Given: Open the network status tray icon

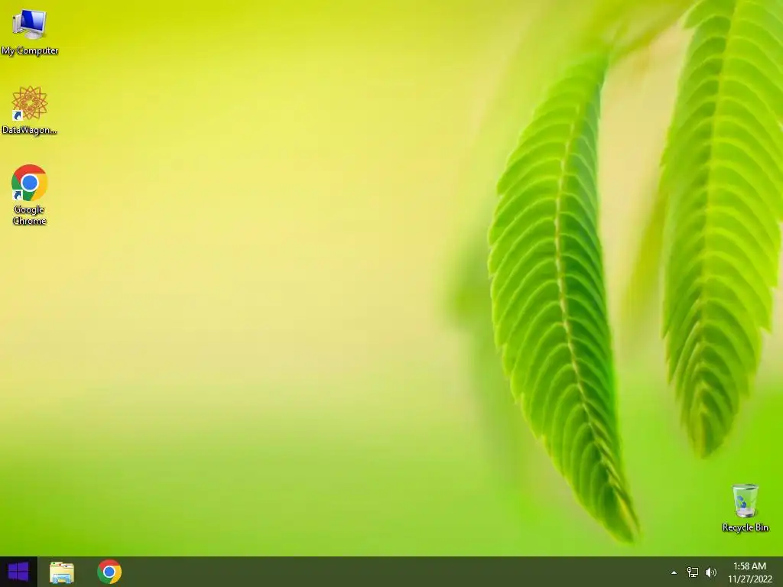Looking at the screenshot, I should (x=693, y=572).
